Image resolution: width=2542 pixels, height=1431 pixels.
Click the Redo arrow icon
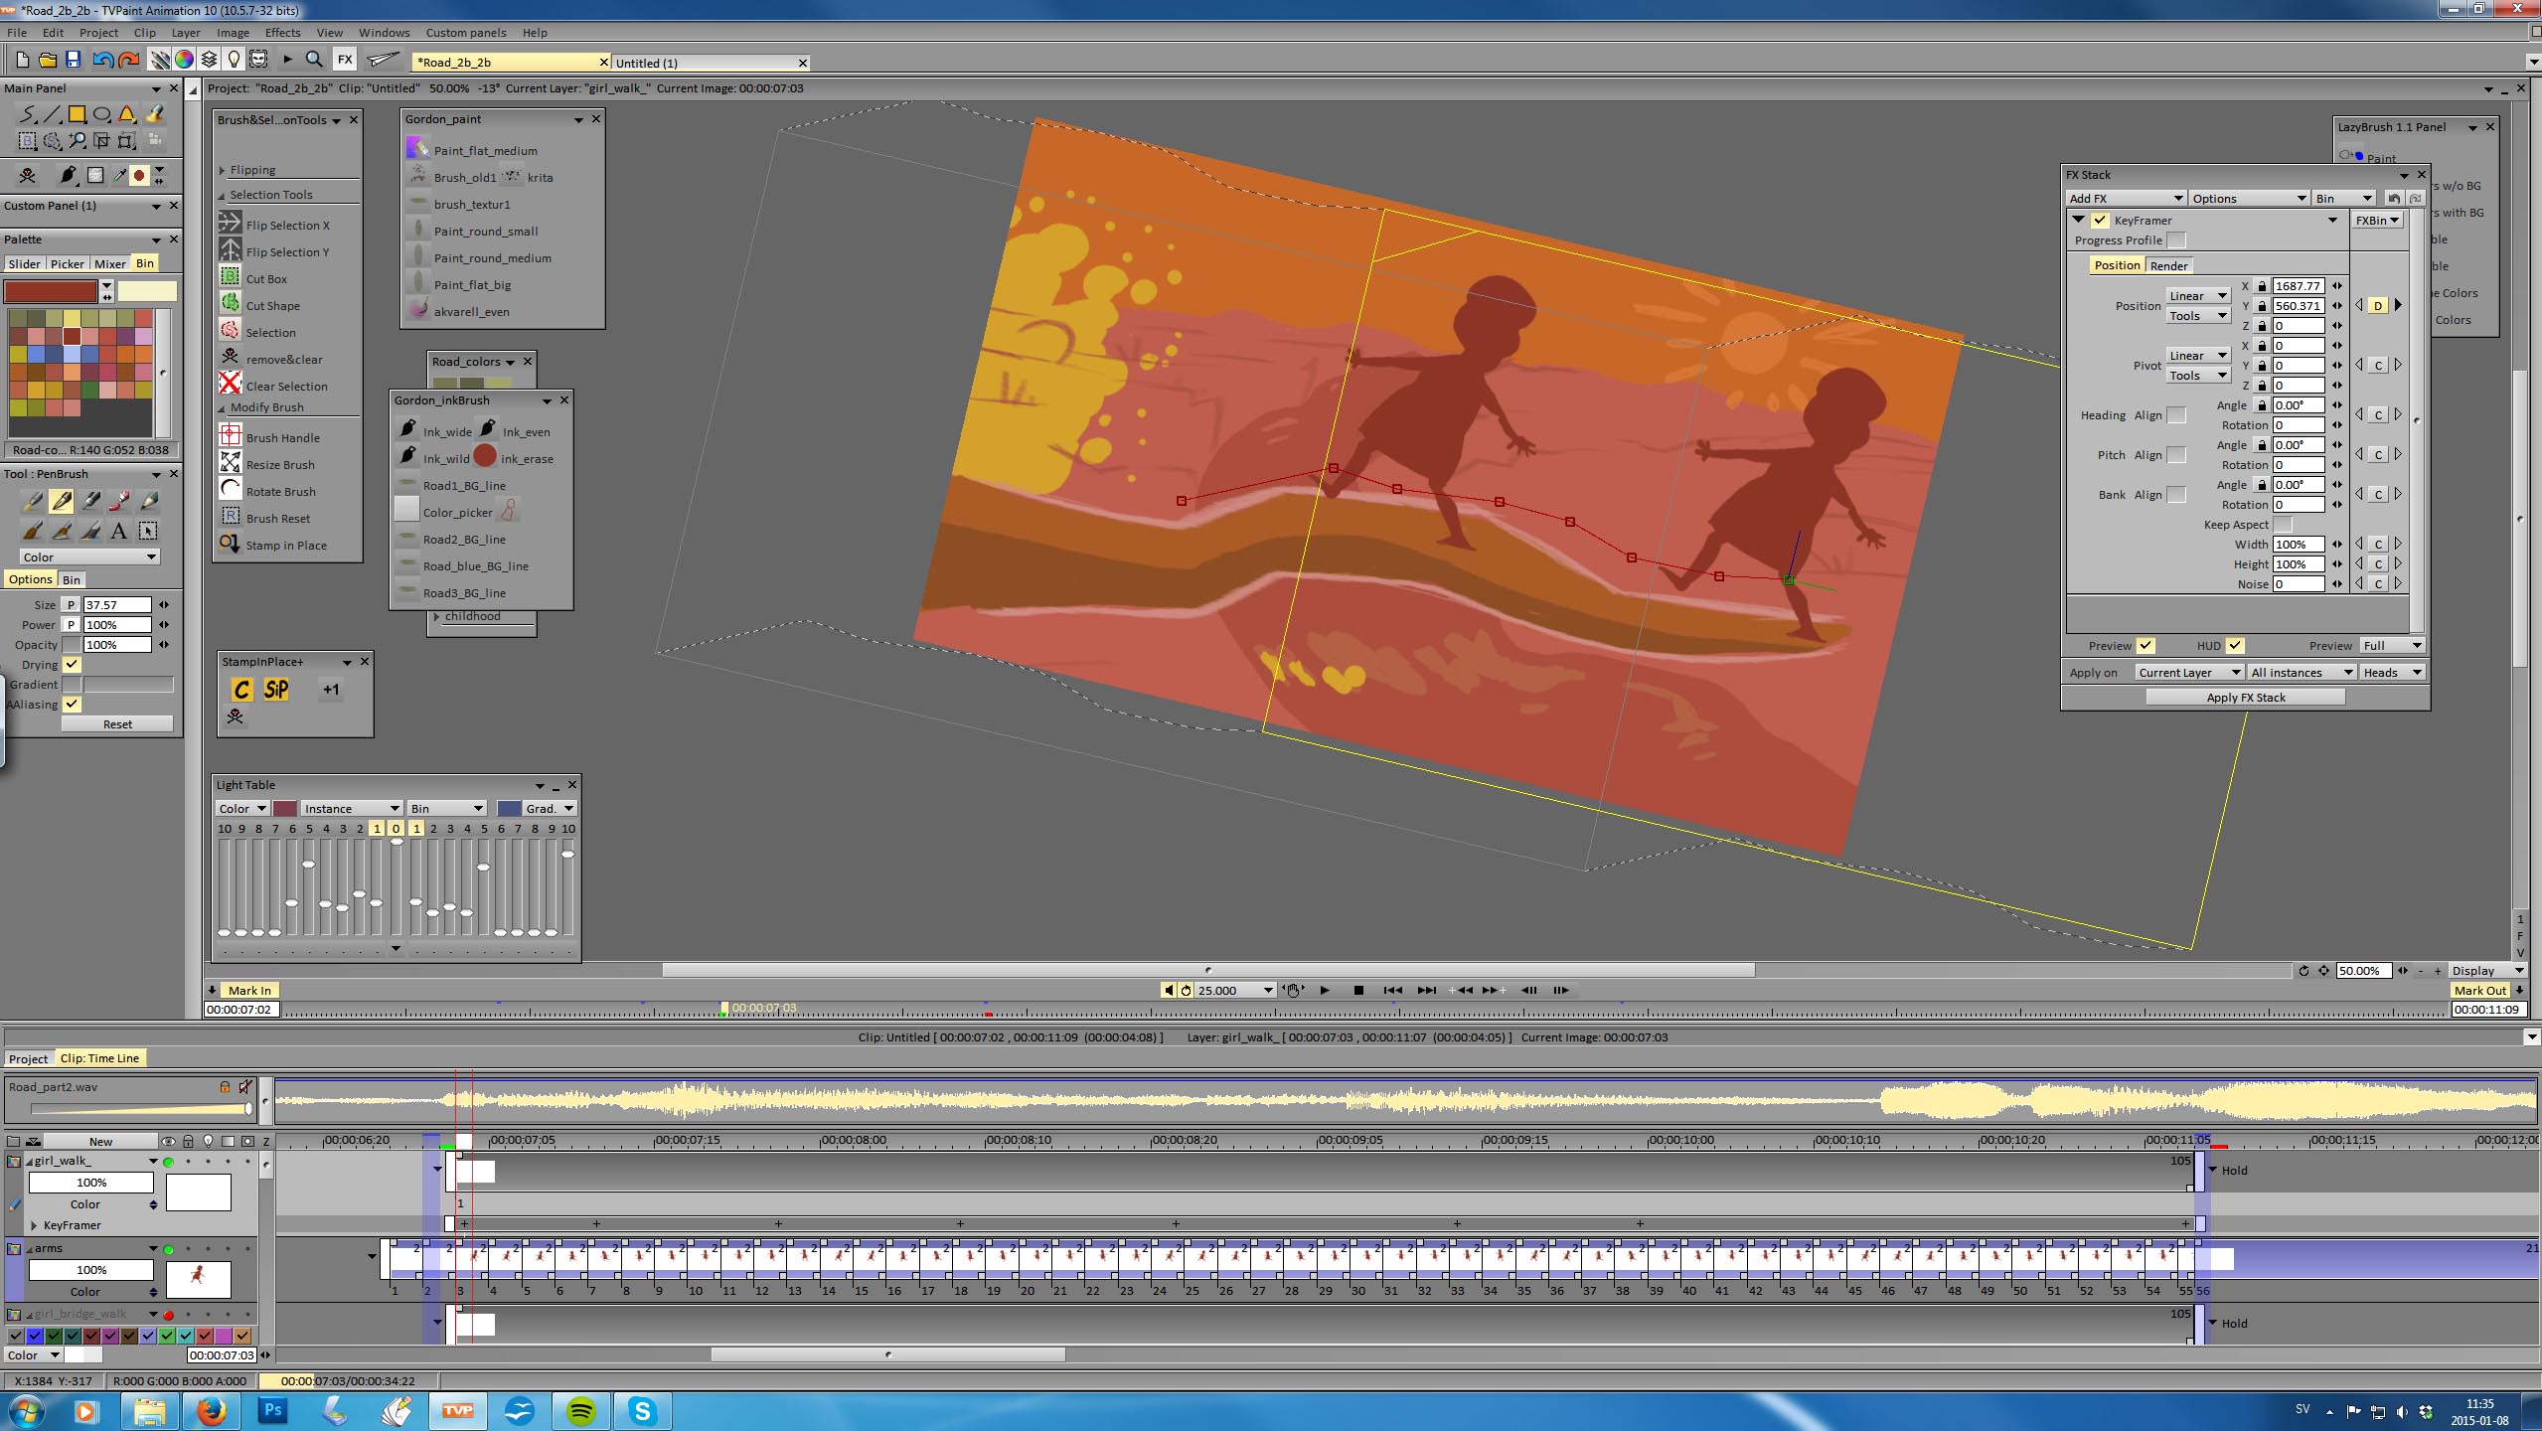pos(128,60)
